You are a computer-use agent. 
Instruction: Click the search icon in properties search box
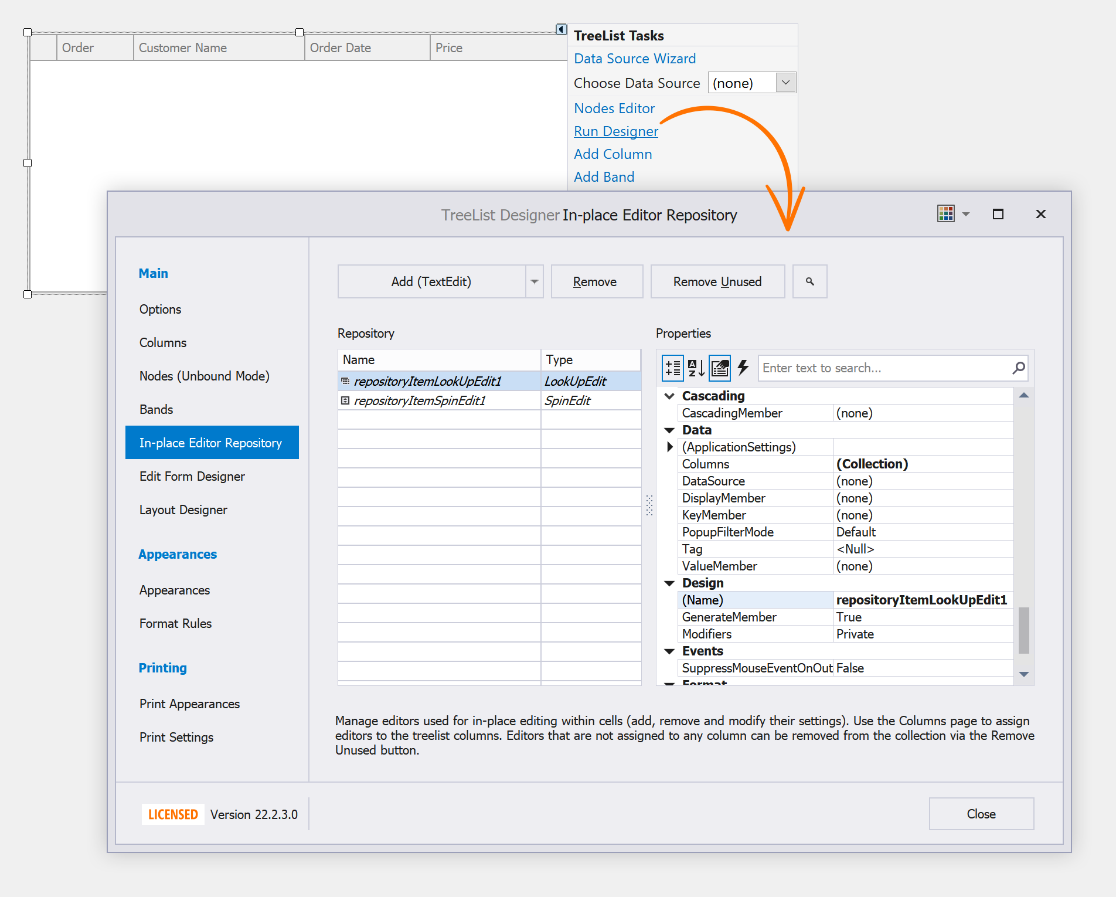[1018, 368]
